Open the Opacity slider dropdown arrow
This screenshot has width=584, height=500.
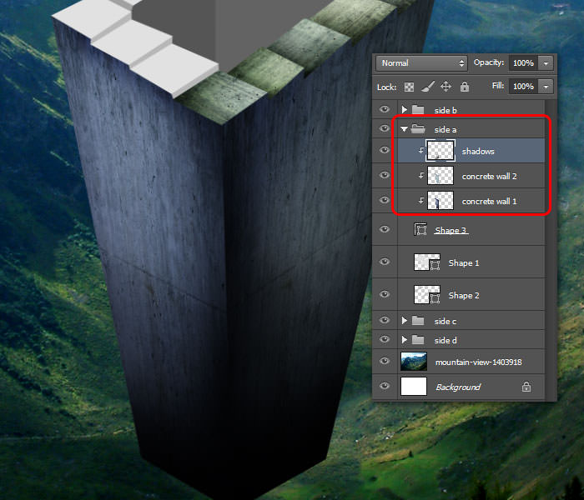(x=546, y=63)
